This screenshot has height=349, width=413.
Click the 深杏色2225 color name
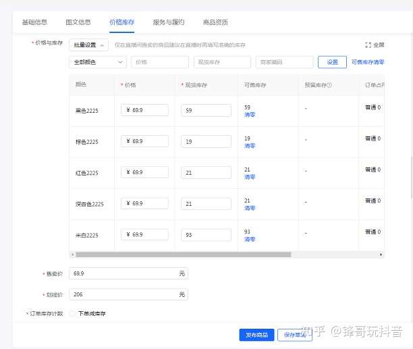coord(90,204)
